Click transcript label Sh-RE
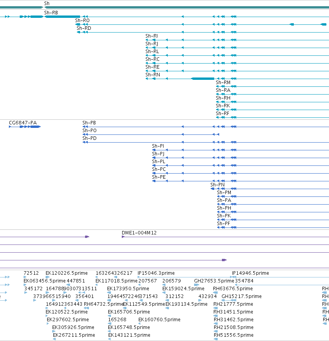329x341 pixels. coord(152,67)
